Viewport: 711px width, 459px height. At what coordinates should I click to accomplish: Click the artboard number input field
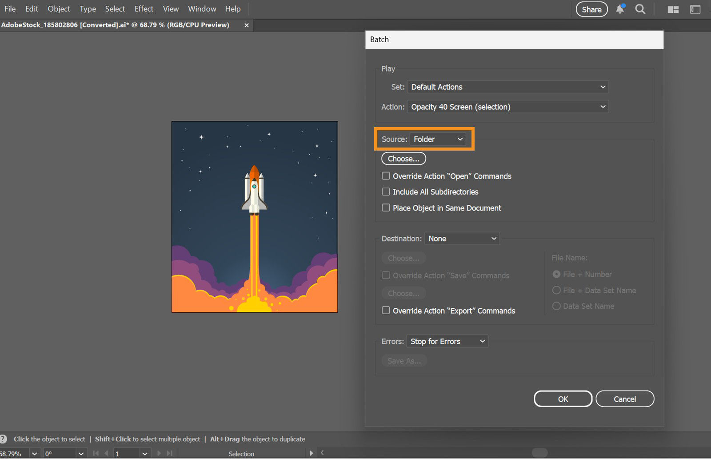(x=124, y=453)
